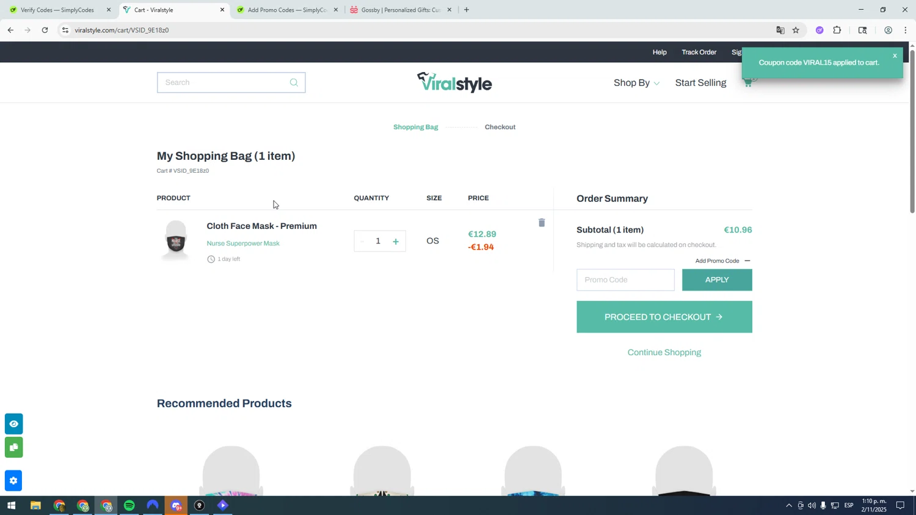916x515 pixels.
Task: Click the page vertical scrollbar
Action: (x=912, y=131)
